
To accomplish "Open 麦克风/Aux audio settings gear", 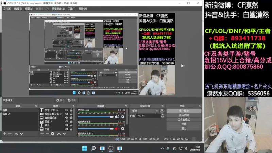I will tap(123, 117).
